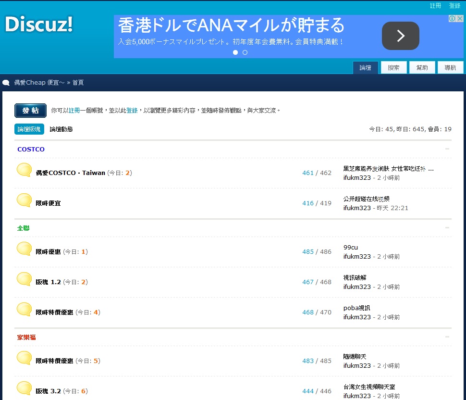Click 註冊 link in the top bar

[x=435, y=6]
